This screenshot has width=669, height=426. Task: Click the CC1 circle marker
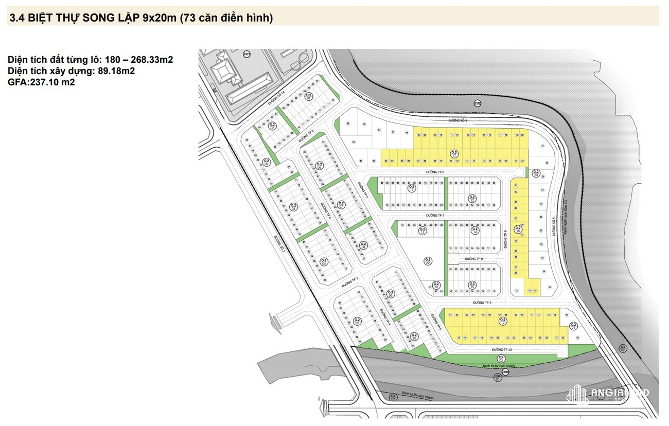pyautogui.click(x=247, y=53)
